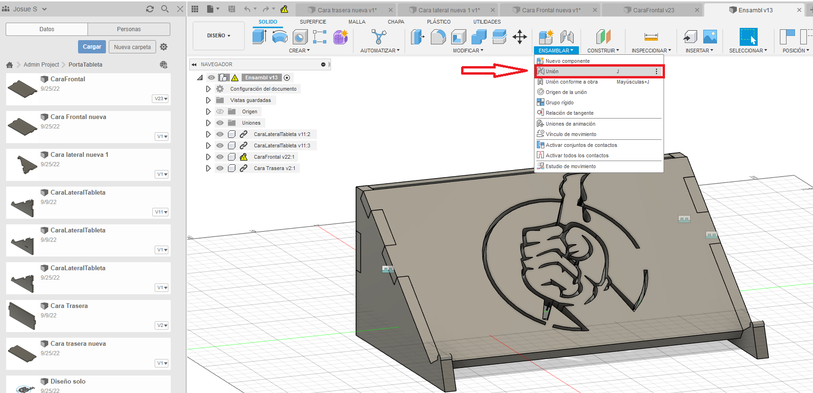The image size is (813, 393).
Task: Select the Extrude tool in Crear
Action: coord(260,36)
